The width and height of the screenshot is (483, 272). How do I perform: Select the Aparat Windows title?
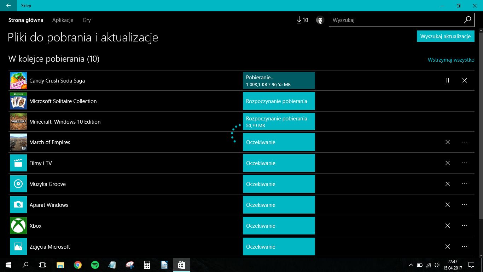49,205
